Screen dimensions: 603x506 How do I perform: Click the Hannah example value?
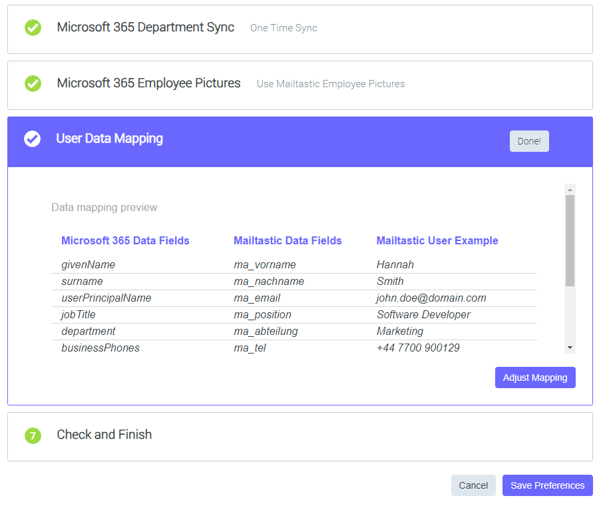[x=395, y=265]
